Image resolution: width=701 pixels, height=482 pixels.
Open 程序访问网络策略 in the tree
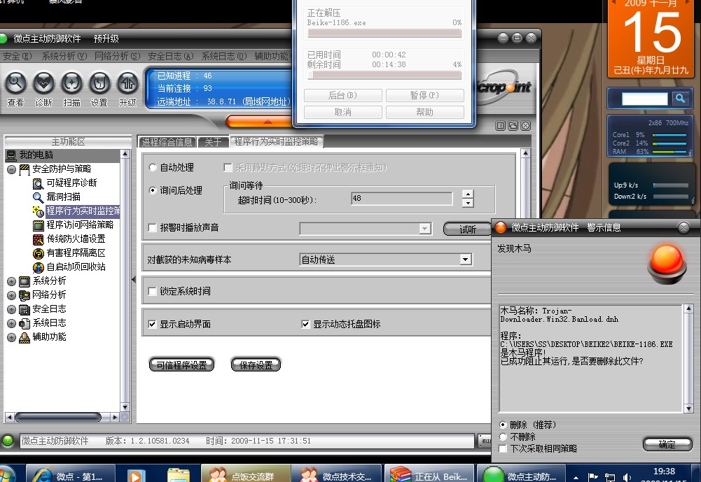[80, 225]
